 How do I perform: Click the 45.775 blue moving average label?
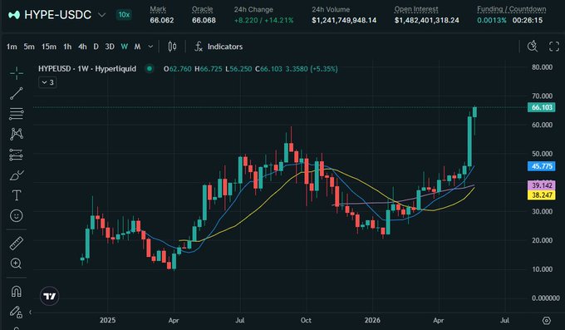coord(542,166)
